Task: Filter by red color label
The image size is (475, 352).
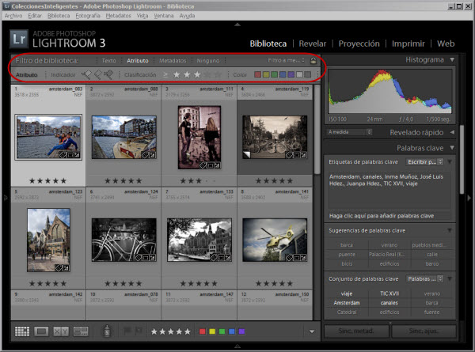Action: point(258,74)
